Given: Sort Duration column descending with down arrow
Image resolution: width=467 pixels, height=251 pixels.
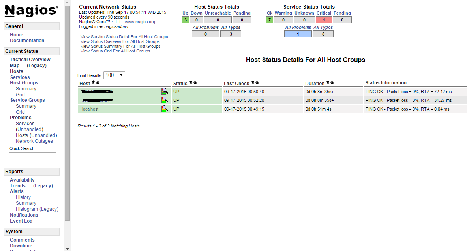Looking at the screenshot, I should coord(332,83).
